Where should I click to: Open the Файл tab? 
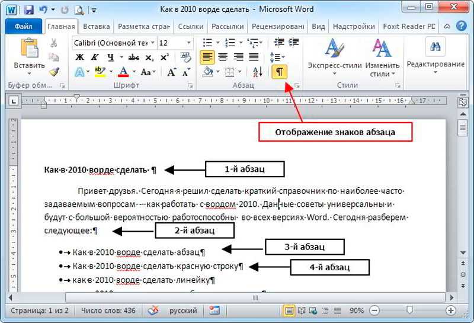coord(24,26)
